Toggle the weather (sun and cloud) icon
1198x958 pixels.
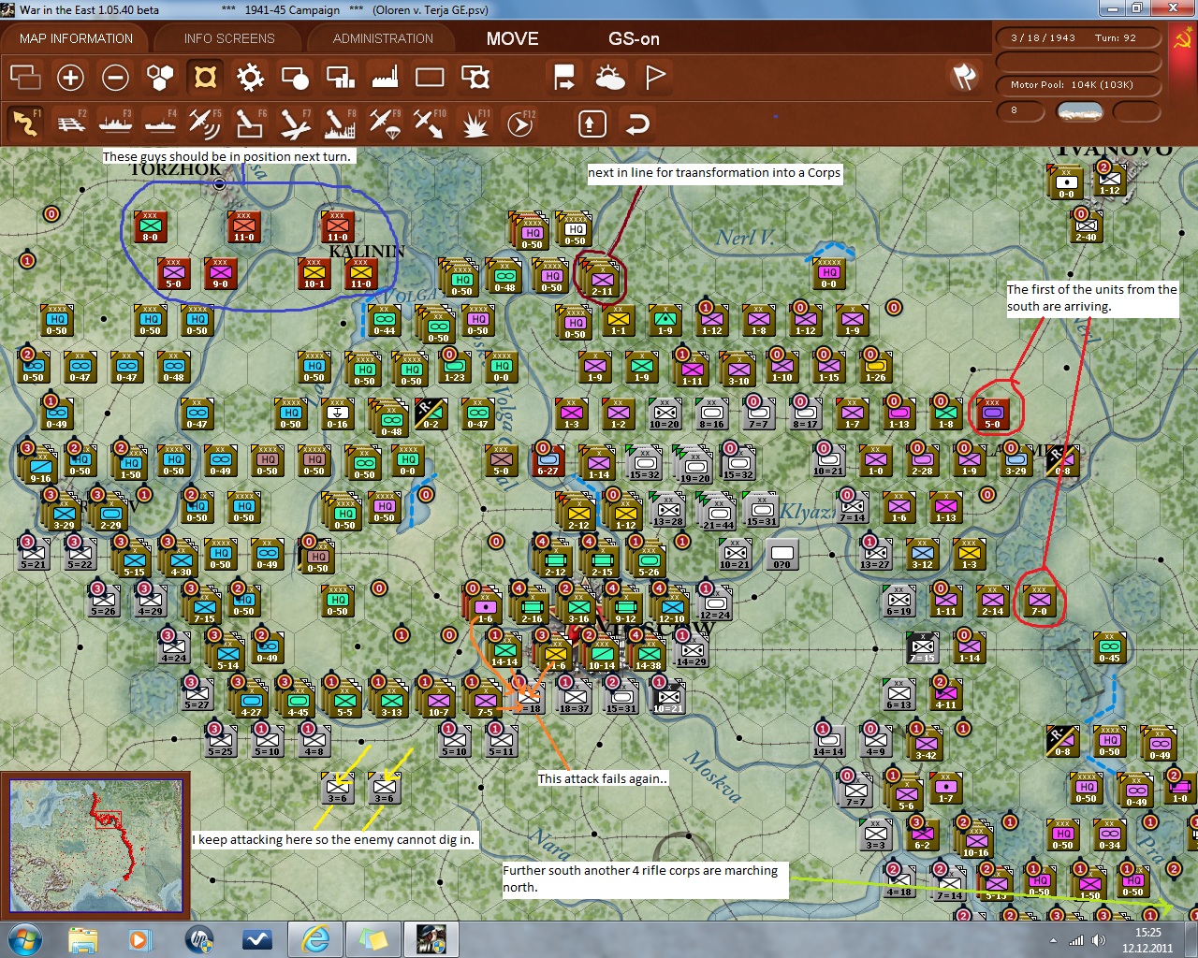point(609,77)
